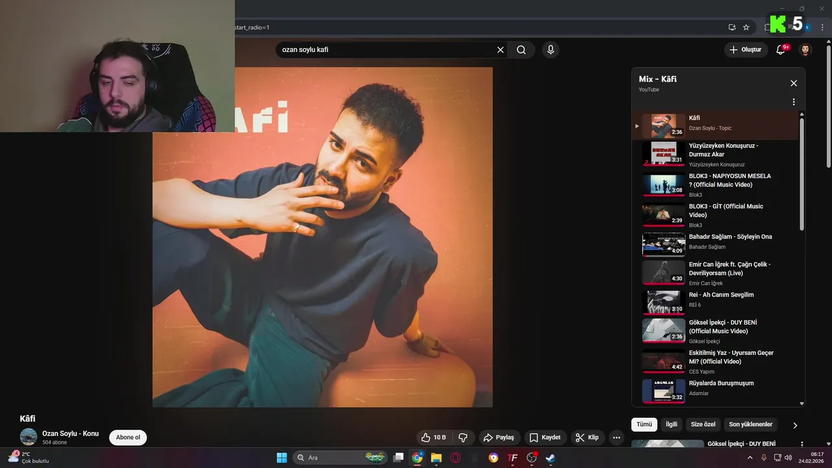Open Google Chrome from the taskbar
The width and height of the screenshot is (832, 468).
coord(417,458)
